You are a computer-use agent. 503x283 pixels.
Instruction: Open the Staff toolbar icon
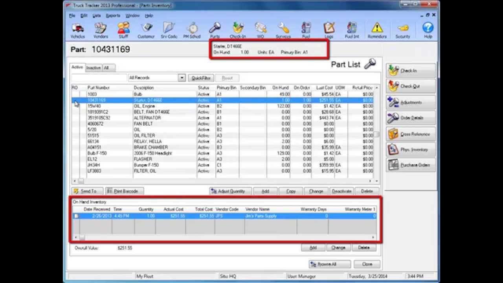[x=123, y=30]
